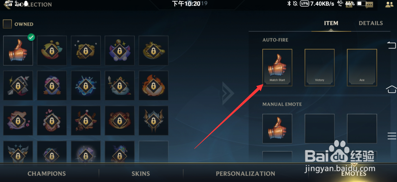Switch to the Item tab
Screen dimensions: 397x182
point(331,23)
